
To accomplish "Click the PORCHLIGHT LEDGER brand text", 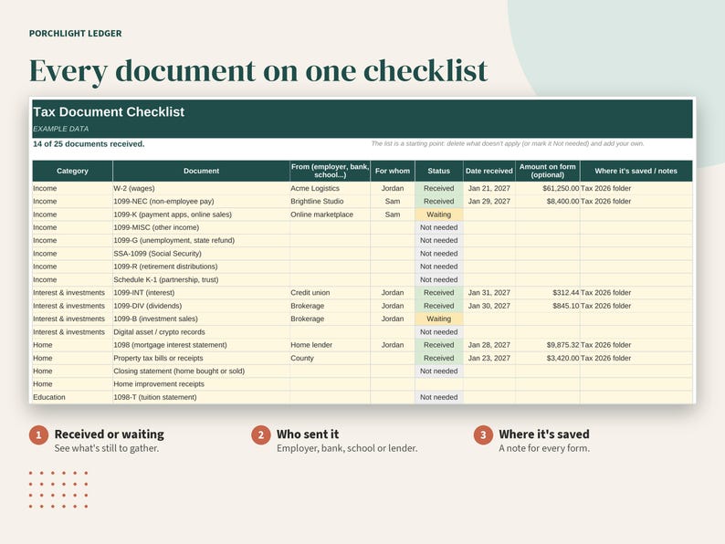I will coord(76,33).
